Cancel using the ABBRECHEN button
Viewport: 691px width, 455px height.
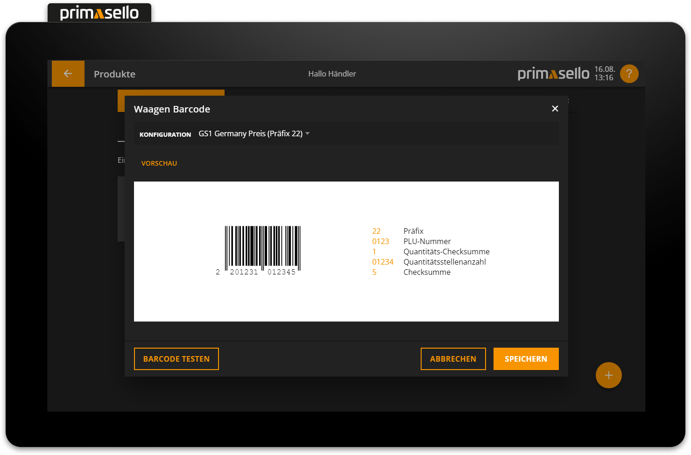[x=453, y=359]
